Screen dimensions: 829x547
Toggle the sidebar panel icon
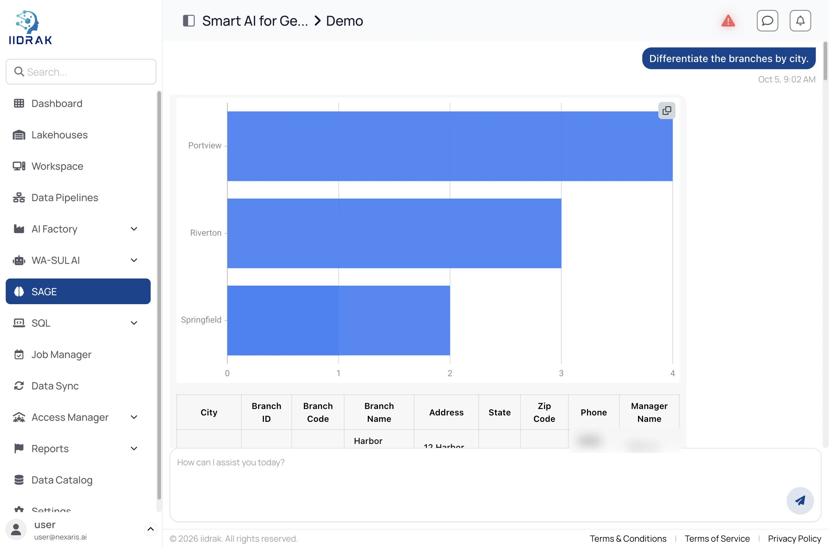189,21
